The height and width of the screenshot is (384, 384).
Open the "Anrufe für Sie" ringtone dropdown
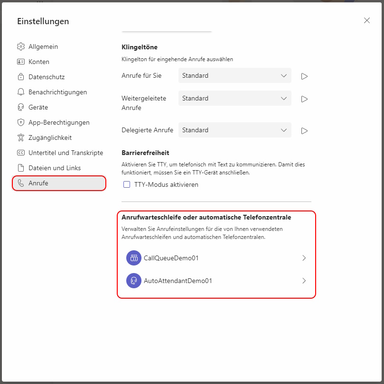234,75
